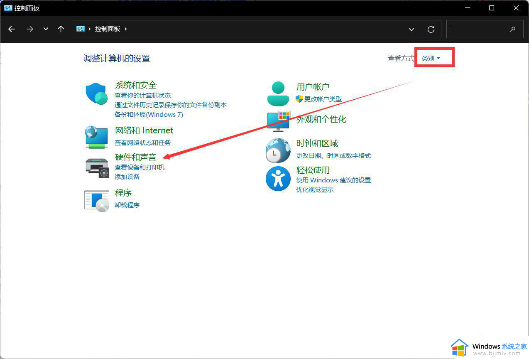The height and width of the screenshot is (359, 529).
Task: Click the Control Panel title bar icon
Action: (8, 8)
